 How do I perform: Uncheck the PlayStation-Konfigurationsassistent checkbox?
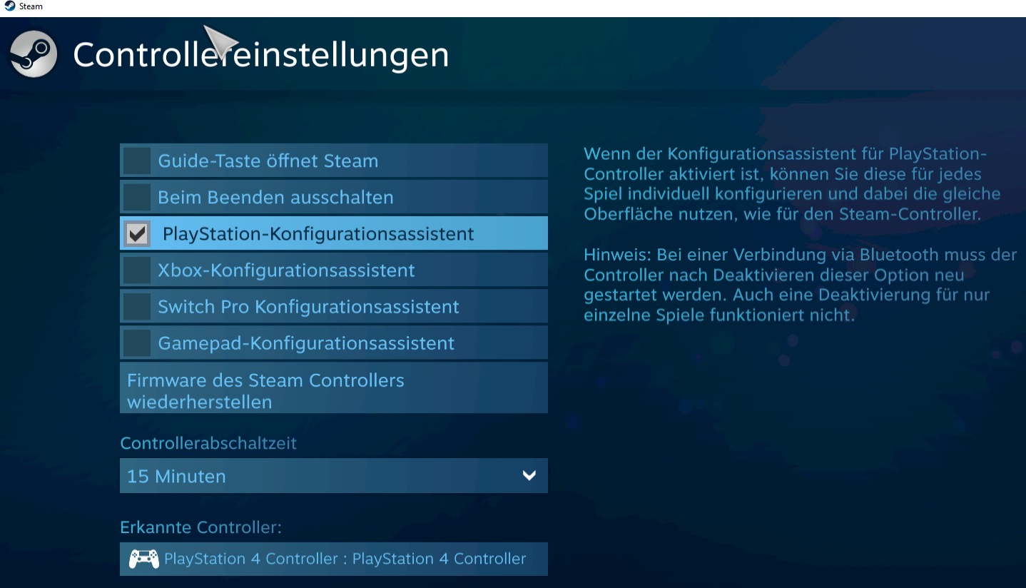(x=137, y=234)
